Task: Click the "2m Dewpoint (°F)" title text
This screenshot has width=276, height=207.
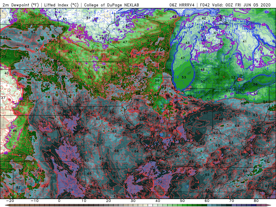Action: click(21, 5)
